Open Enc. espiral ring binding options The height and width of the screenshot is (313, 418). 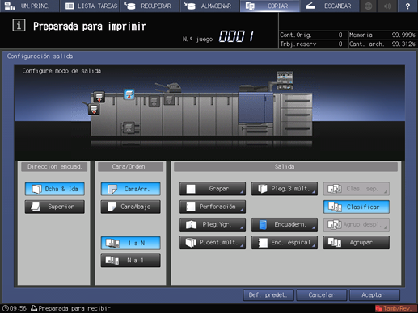pyautogui.click(x=285, y=243)
